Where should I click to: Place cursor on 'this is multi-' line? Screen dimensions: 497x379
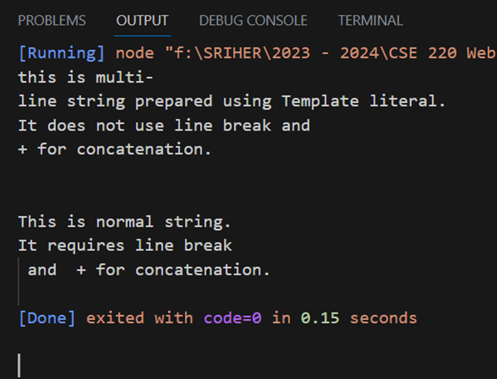pyautogui.click(x=86, y=78)
